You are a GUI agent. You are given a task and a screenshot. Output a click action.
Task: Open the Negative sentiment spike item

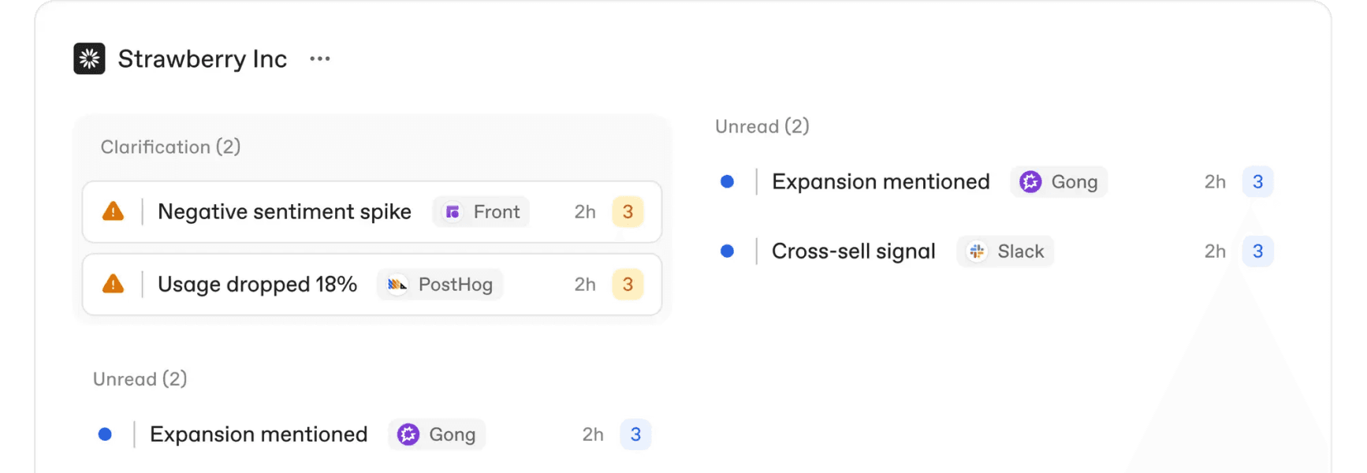click(372, 211)
